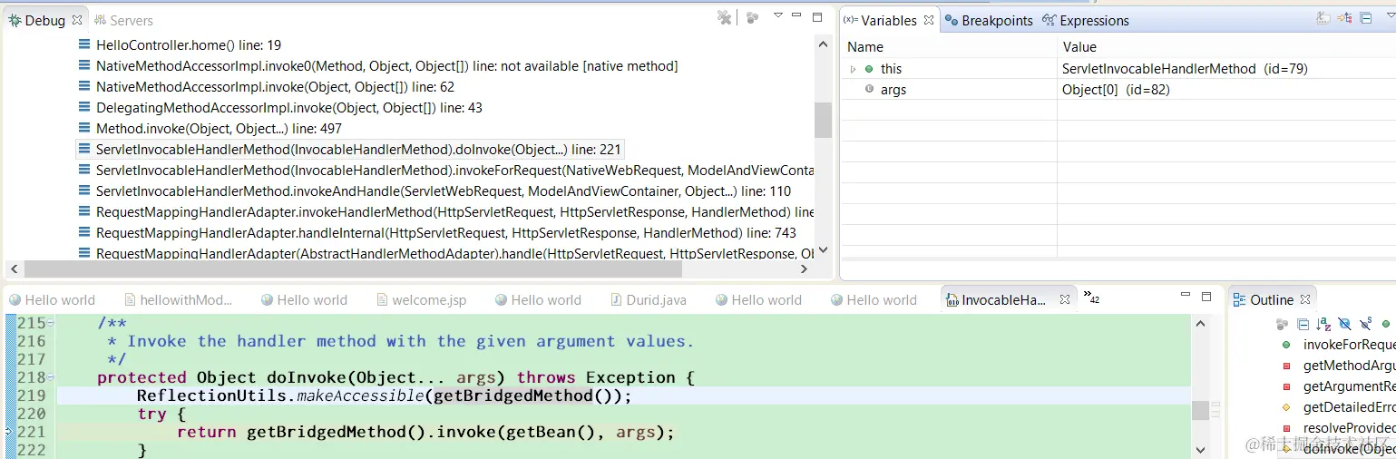The width and height of the screenshot is (1396, 459).
Task: Toggle Hide Static Fields and Methods in Outline
Action: (x=1365, y=324)
